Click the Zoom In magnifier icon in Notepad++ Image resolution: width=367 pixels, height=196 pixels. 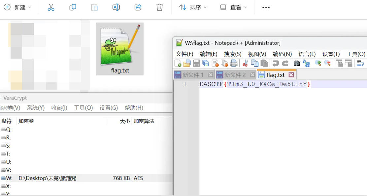pos(318,63)
